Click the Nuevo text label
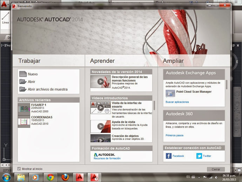Image resolution: width=242 pixels, height=182 pixels. click(33, 74)
